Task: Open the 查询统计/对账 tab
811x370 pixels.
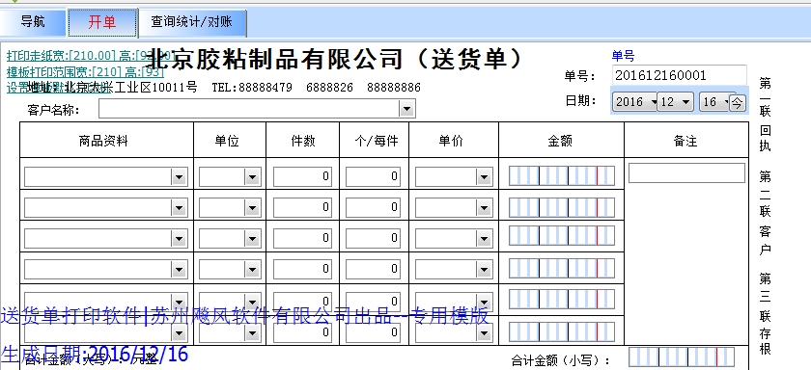Action: click(x=192, y=22)
